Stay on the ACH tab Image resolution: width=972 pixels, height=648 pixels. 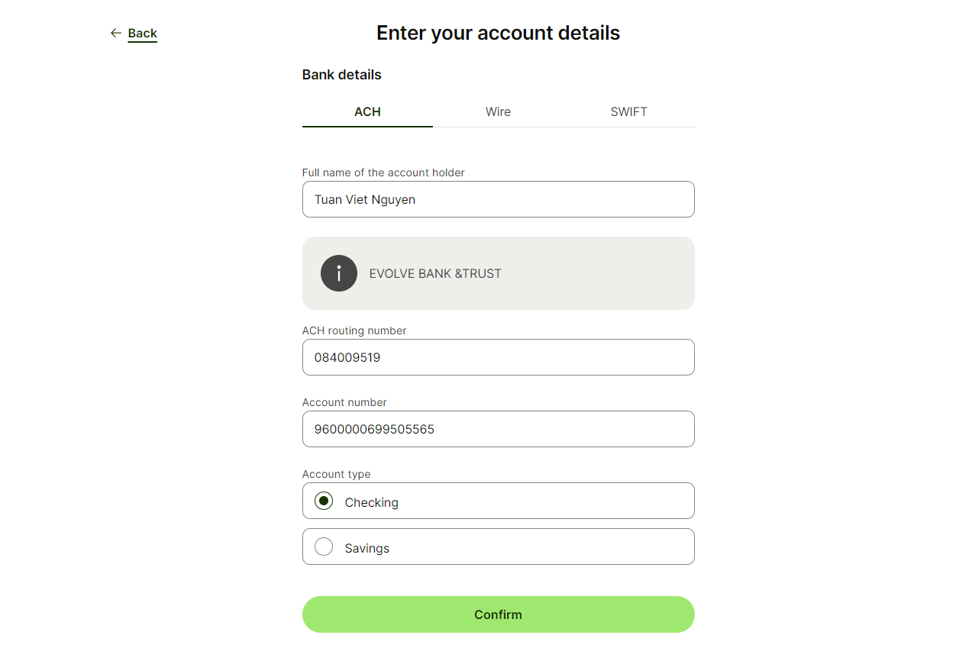(x=367, y=111)
